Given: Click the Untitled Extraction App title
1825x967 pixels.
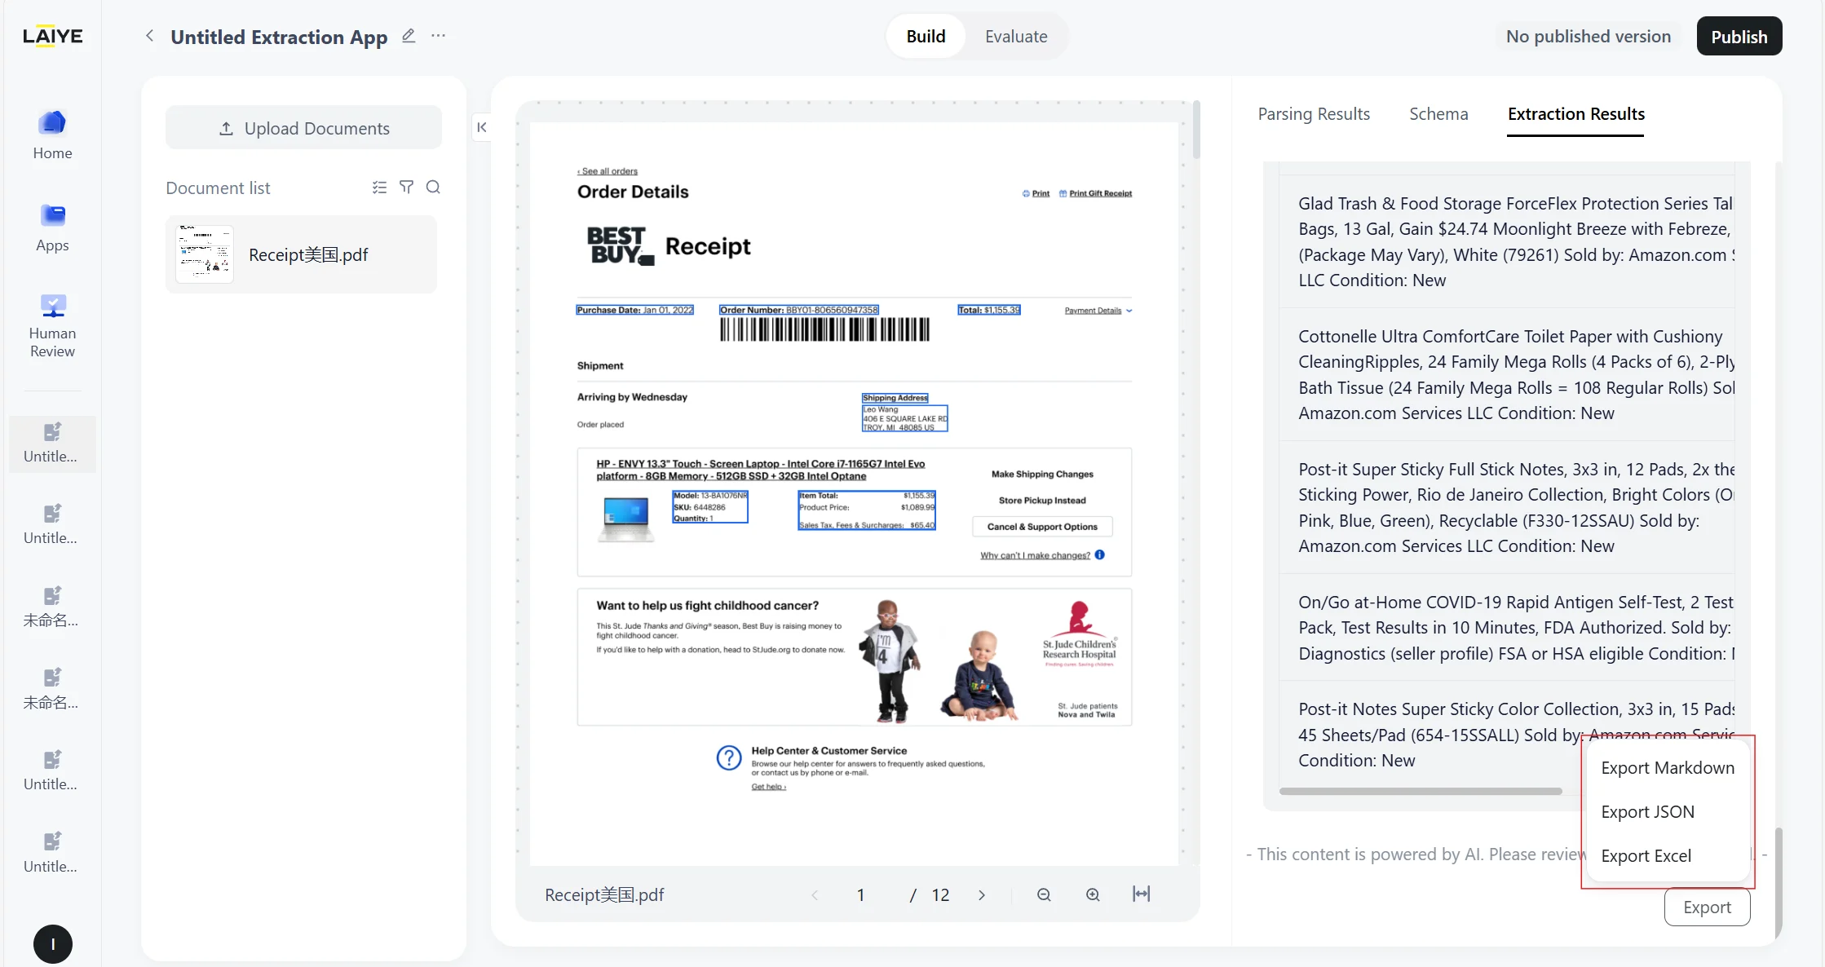Looking at the screenshot, I should click(x=279, y=37).
